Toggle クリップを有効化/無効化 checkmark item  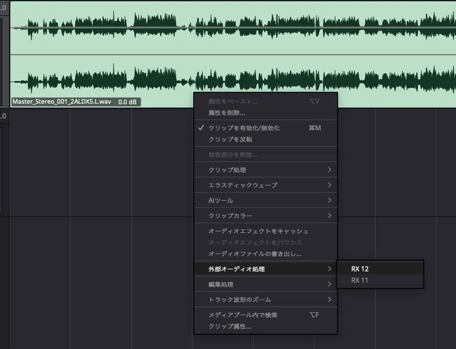click(x=266, y=128)
